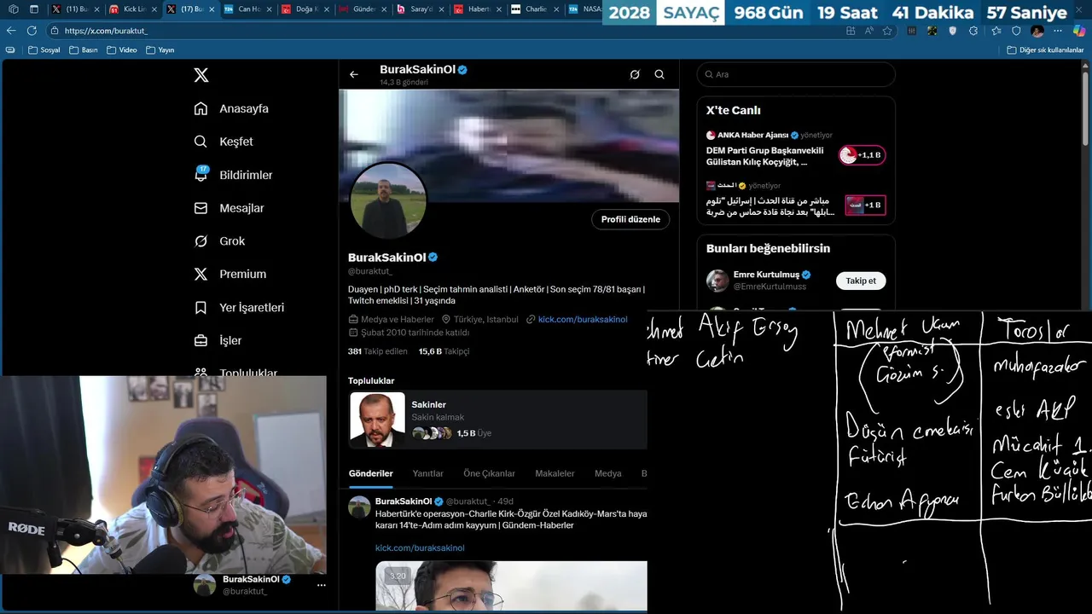Close the Günder browser tab
Viewport: 1092px width, 614px height.
point(382,9)
